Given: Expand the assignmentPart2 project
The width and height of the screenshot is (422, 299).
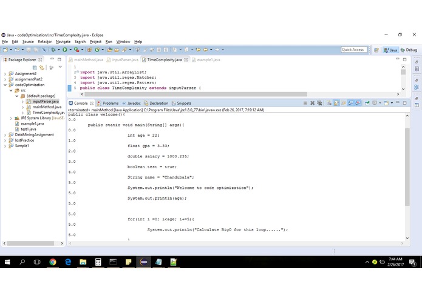Looking at the screenshot, I should pos(5,79).
